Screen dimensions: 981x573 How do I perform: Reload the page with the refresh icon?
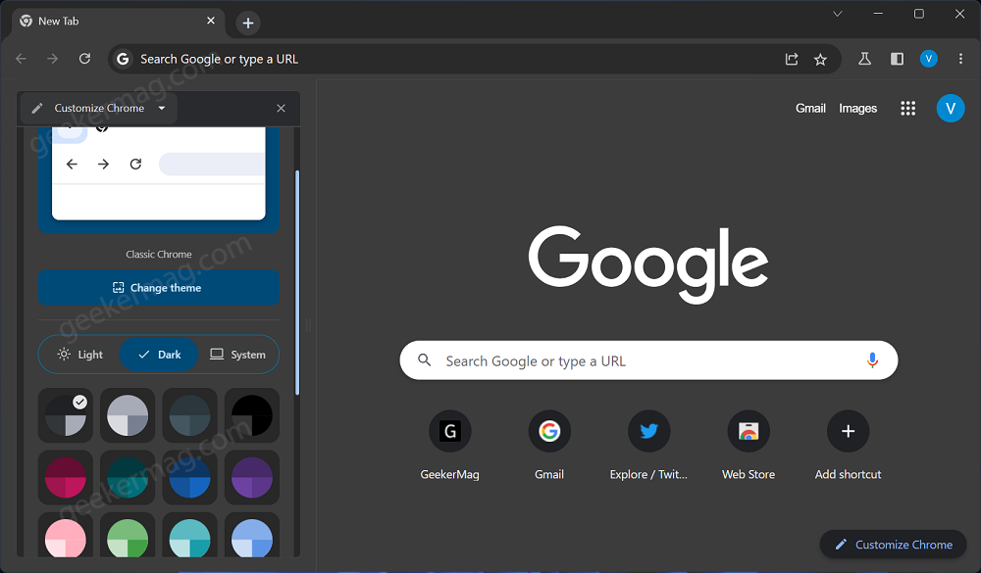coord(84,59)
